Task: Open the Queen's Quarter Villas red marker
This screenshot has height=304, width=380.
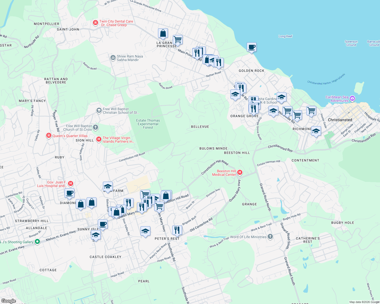Action: pyautogui.click(x=49, y=136)
